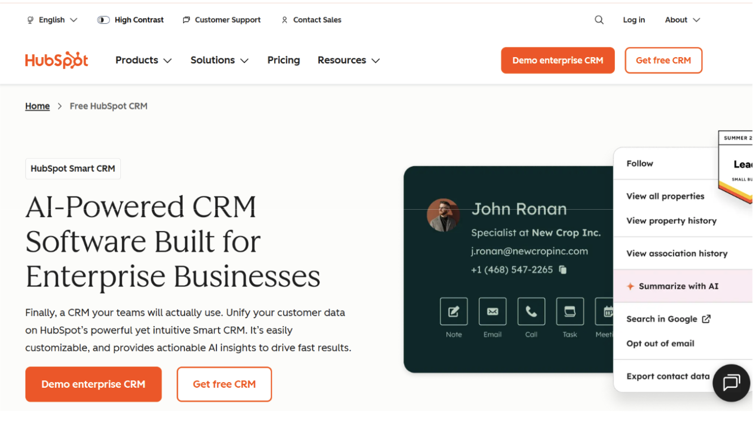Image resolution: width=755 pixels, height=425 pixels.
Task: Select Follow in the contact menu
Action: [640, 163]
